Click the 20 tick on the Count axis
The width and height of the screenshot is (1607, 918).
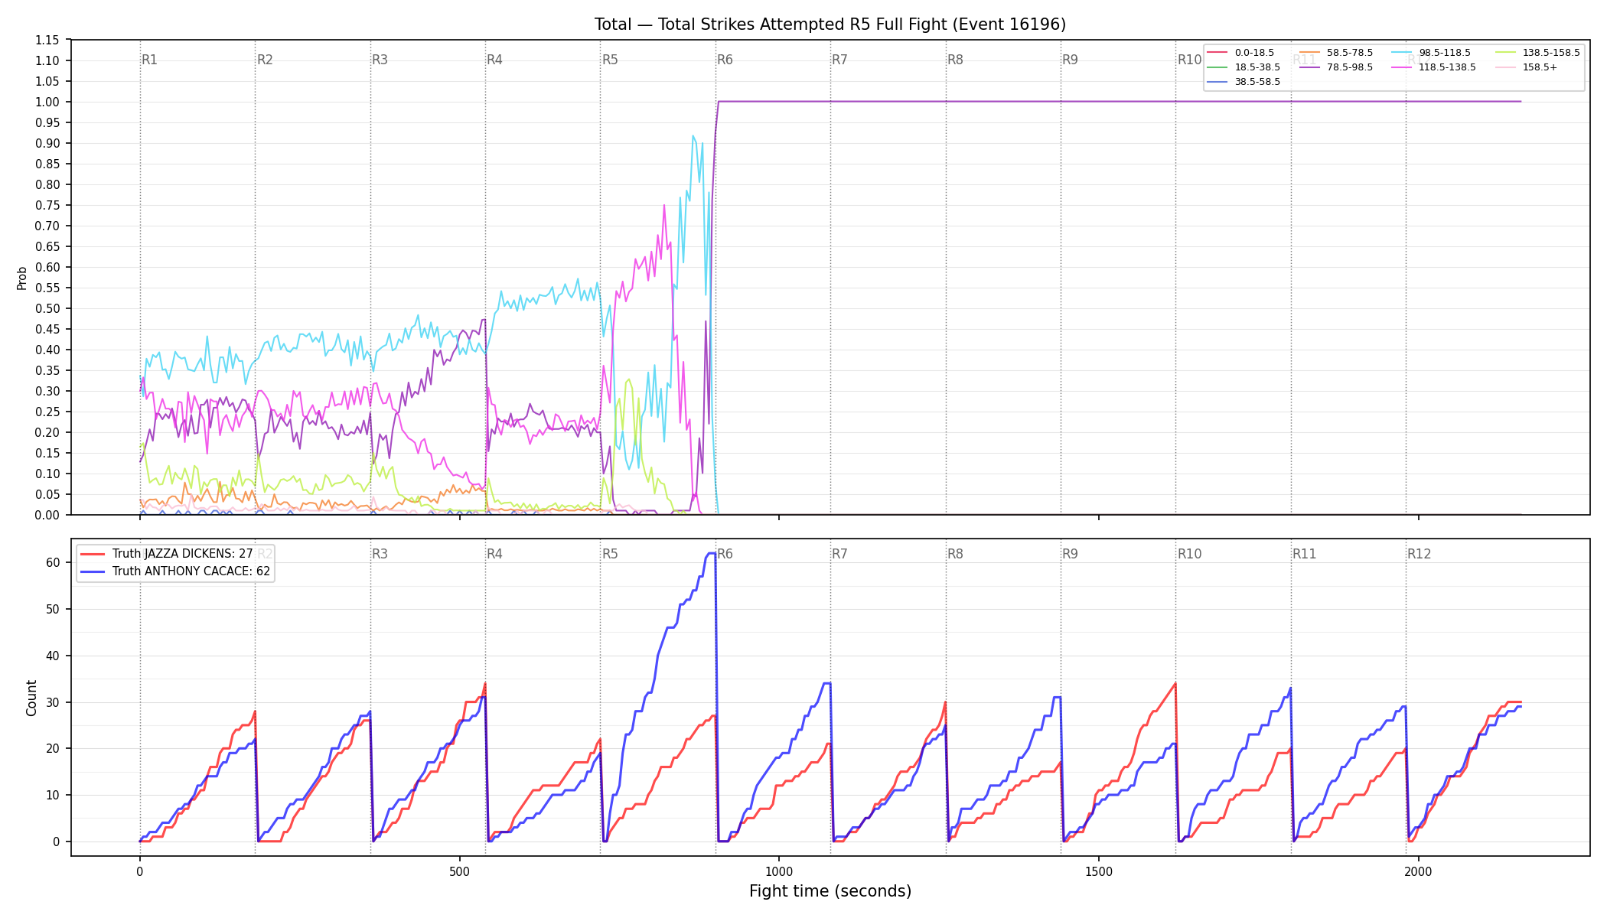tap(53, 748)
